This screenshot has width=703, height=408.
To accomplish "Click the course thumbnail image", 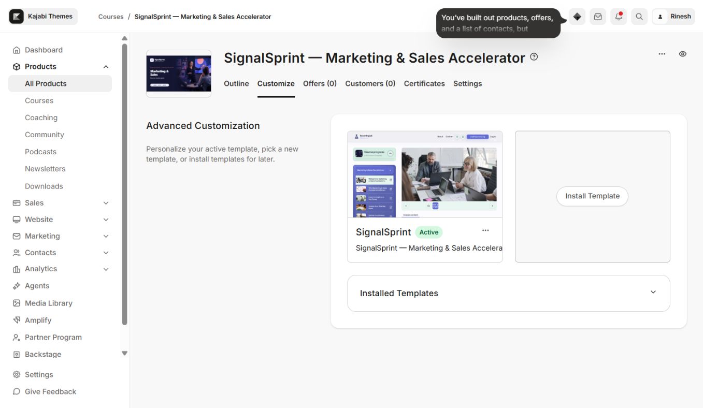I will click(x=179, y=74).
